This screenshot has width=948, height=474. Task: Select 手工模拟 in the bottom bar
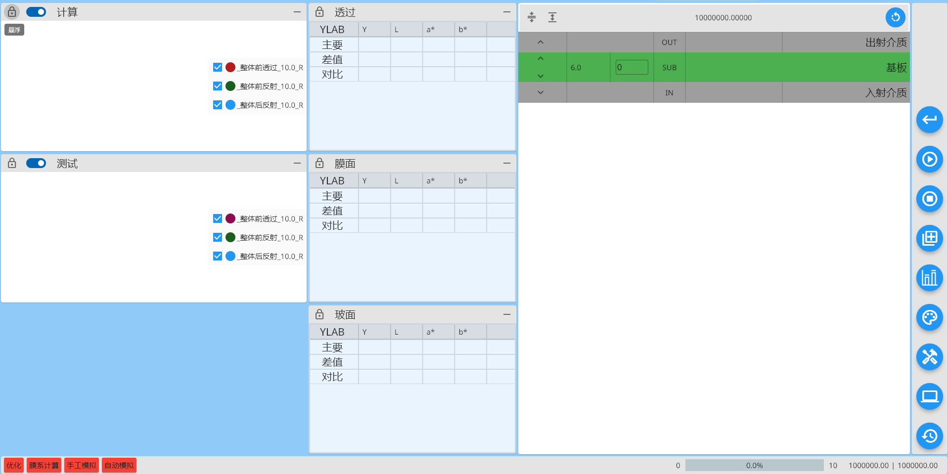point(81,465)
